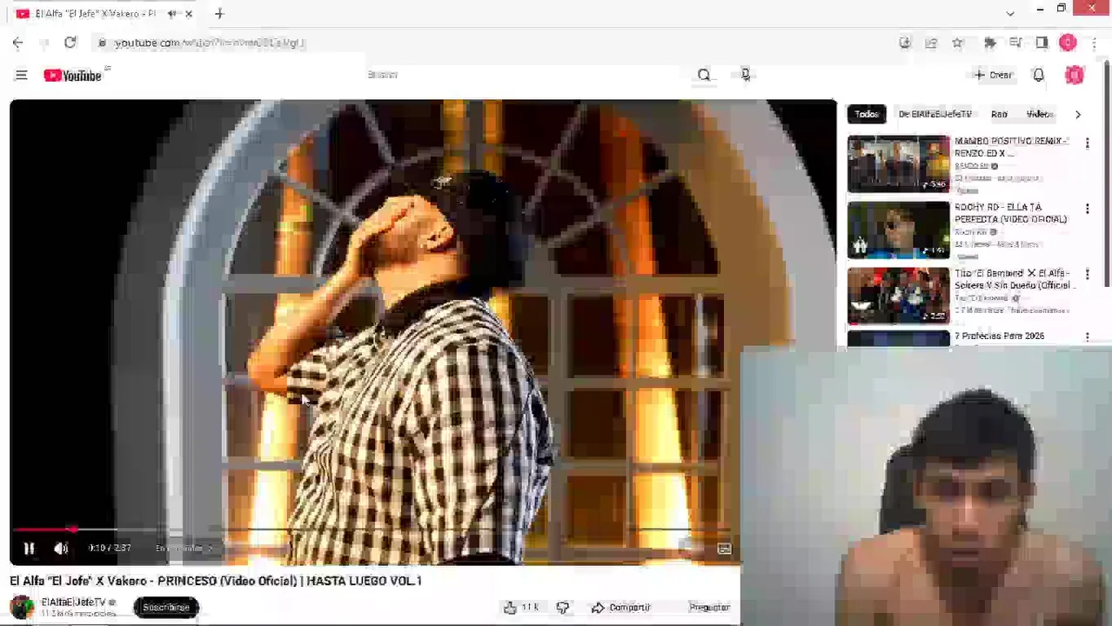Open the ElAlfaElJefeTV channel avatar

22,607
